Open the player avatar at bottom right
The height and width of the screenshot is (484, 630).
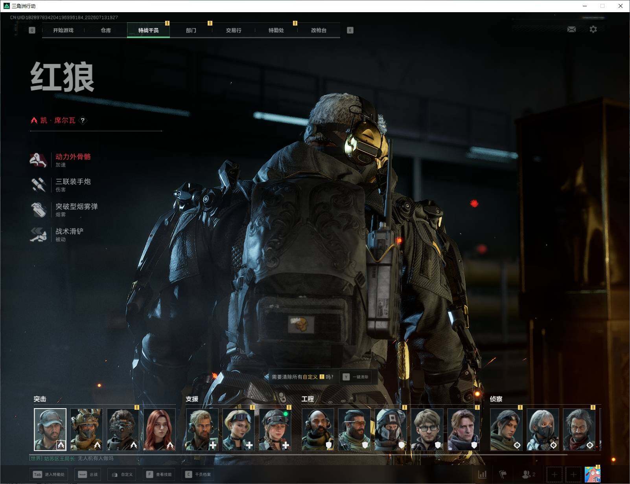(x=592, y=475)
